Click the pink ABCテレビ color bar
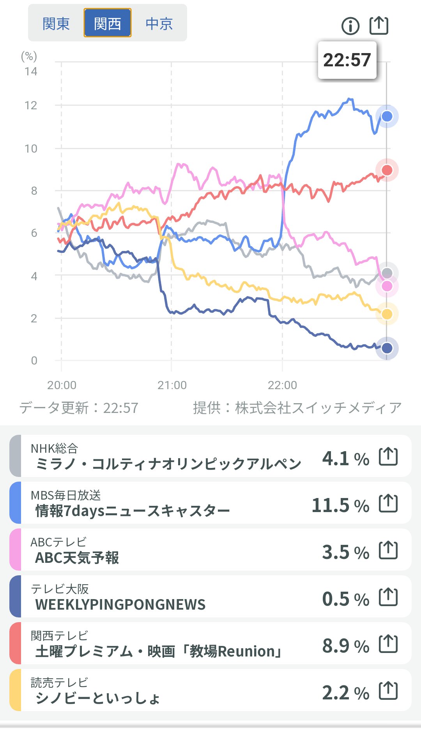Screen dimensions: 421x740 (15, 550)
